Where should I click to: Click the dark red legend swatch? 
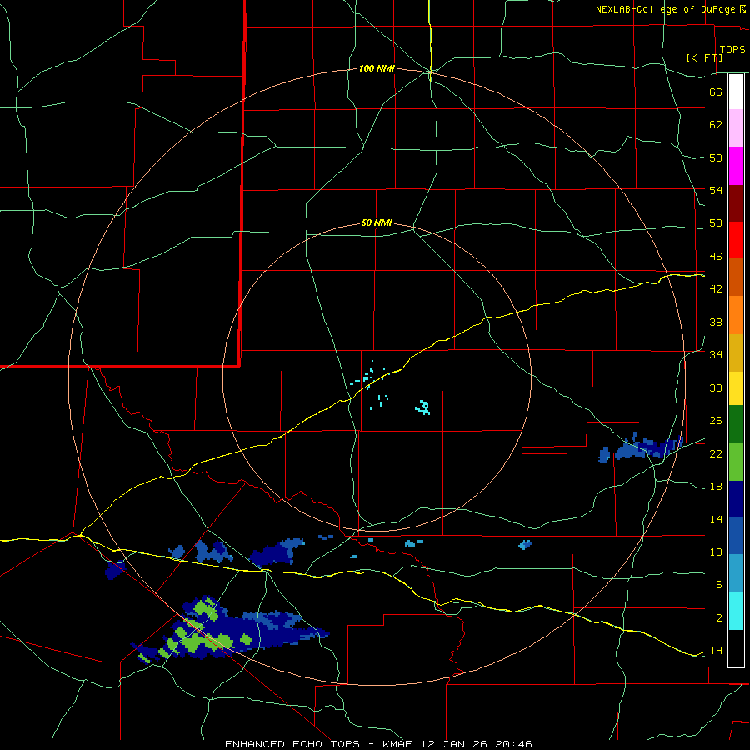[x=736, y=204]
